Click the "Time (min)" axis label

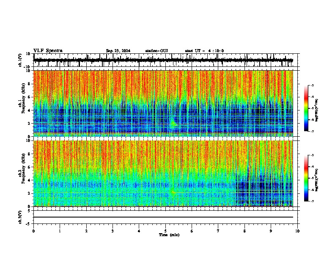tap(169, 235)
